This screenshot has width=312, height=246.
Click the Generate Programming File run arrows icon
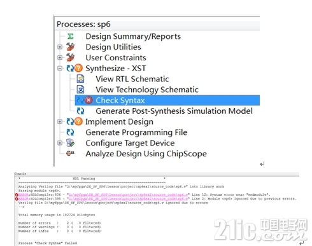(70, 132)
